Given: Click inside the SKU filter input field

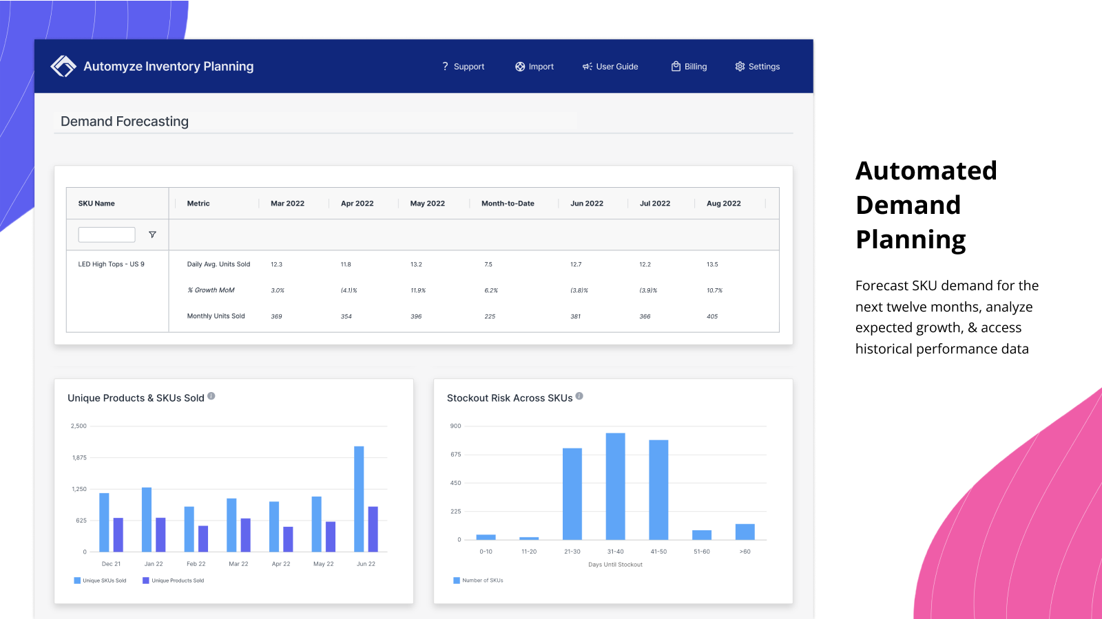Looking at the screenshot, I should (x=106, y=234).
